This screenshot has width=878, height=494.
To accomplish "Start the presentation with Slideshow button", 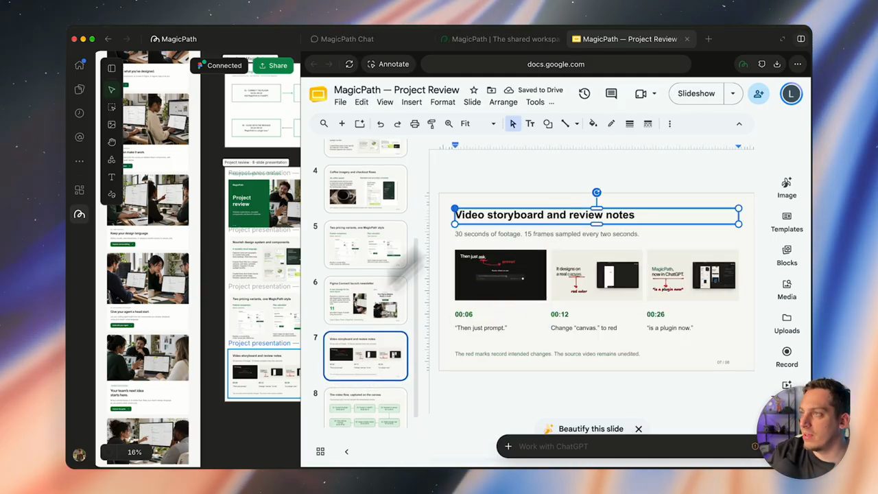I will tap(696, 94).
